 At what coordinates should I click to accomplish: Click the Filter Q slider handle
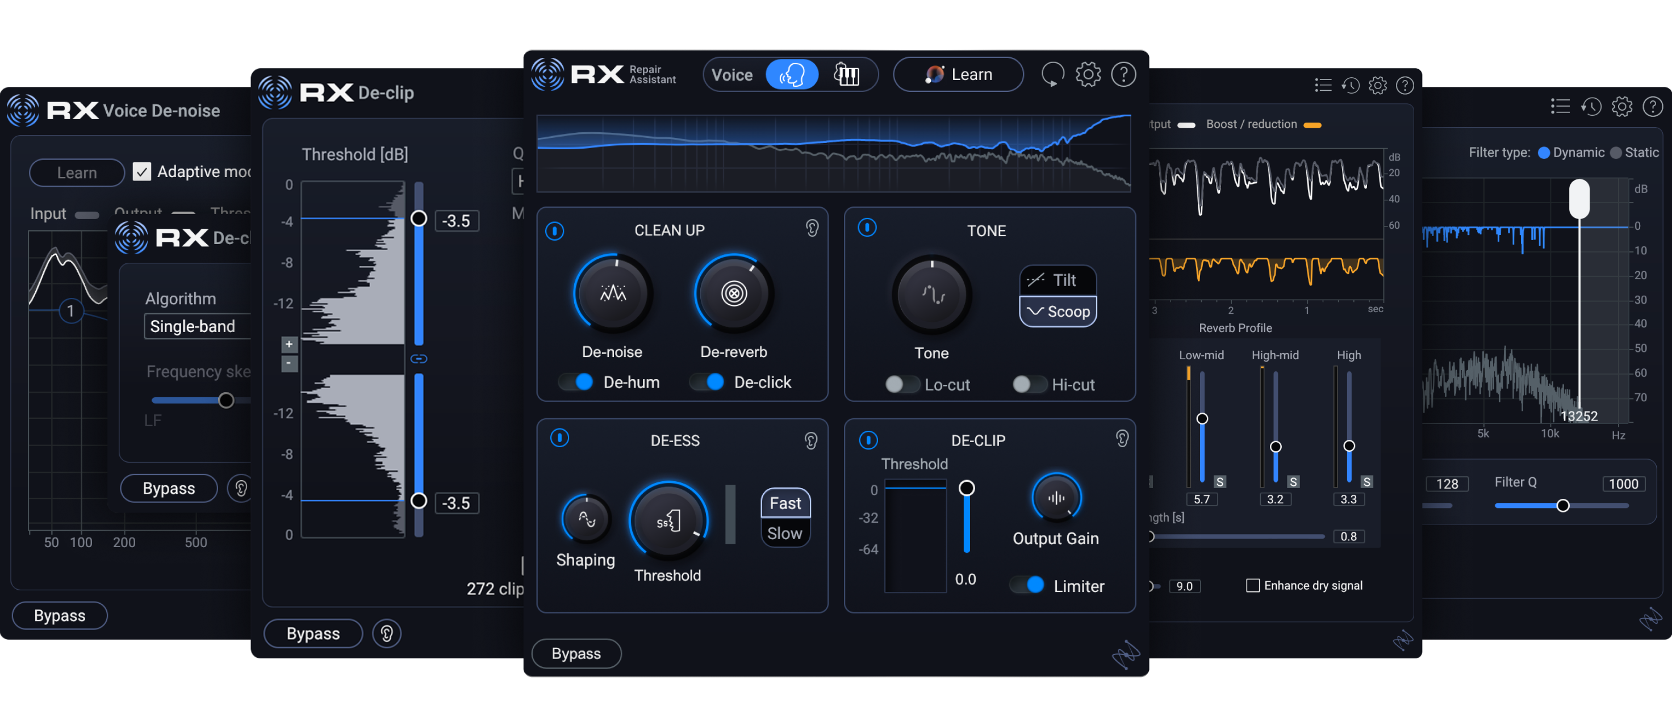1563,505
